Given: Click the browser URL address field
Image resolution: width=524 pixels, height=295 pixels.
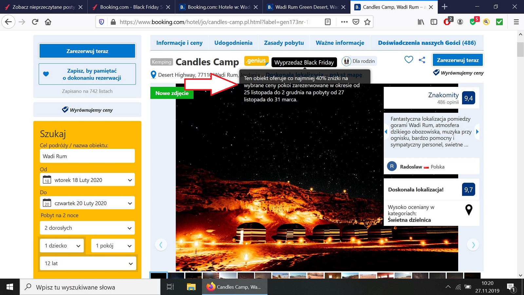Looking at the screenshot, I should tap(215, 22).
